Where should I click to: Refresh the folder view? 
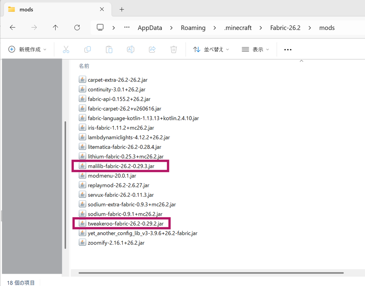coord(77,27)
